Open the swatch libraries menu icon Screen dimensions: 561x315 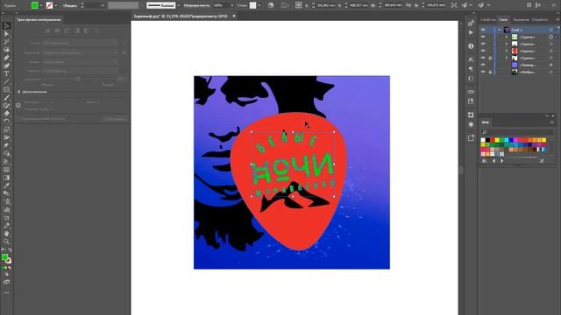(x=484, y=161)
